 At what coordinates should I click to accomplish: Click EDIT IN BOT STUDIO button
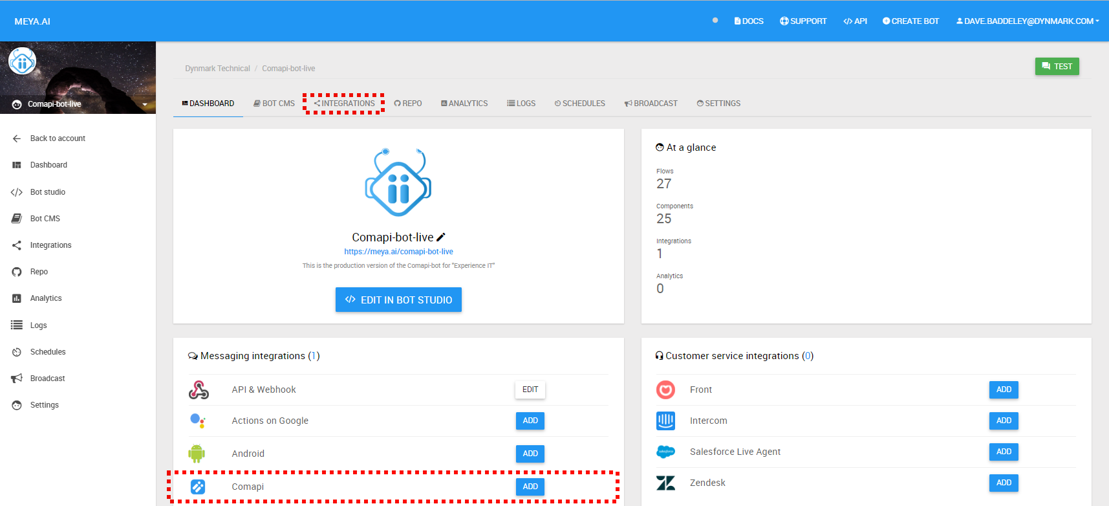point(398,300)
